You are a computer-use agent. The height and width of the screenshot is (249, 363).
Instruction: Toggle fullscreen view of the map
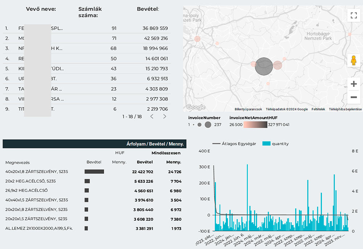click(x=354, y=15)
